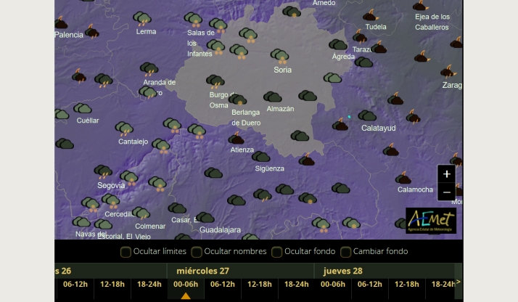
Task: Click the weather icon above Tudela
Action: (371, 15)
